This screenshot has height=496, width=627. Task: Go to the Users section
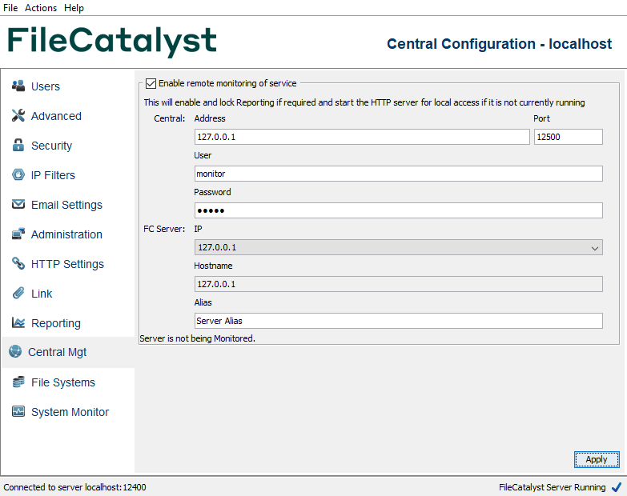pyautogui.click(x=46, y=86)
